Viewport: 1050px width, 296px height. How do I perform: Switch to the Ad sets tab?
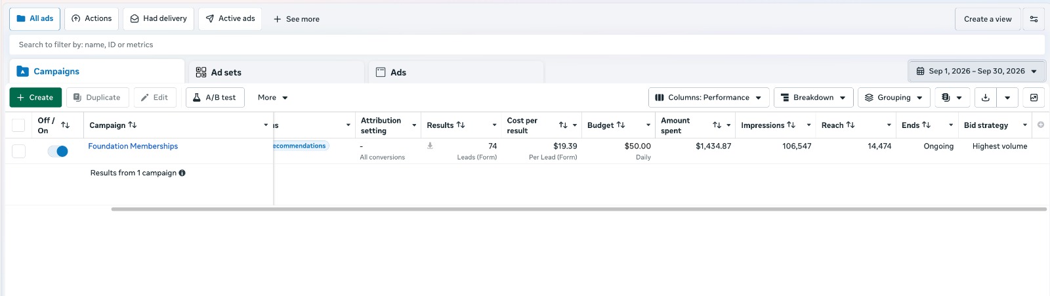(x=276, y=72)
